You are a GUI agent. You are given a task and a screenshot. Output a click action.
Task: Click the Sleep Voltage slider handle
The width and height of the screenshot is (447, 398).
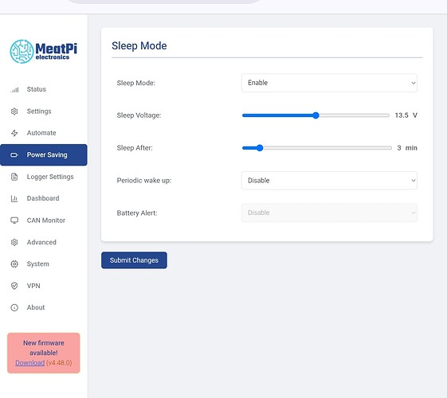point(316,115)
